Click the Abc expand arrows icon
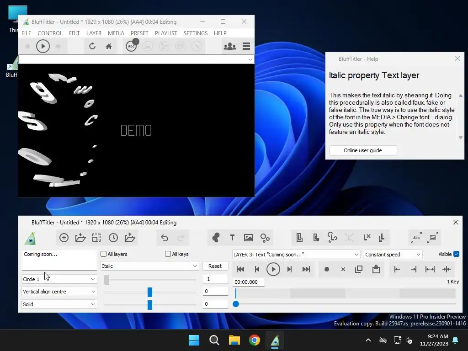This screenshot has width=468, height=351. (x=416, y=238)
